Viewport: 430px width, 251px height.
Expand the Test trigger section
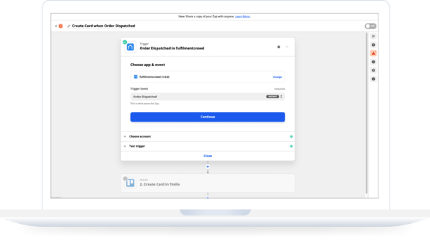tap(208, 146)
